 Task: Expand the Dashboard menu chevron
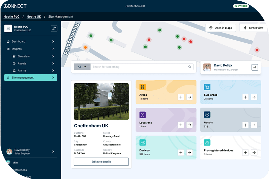coord(53,42)
